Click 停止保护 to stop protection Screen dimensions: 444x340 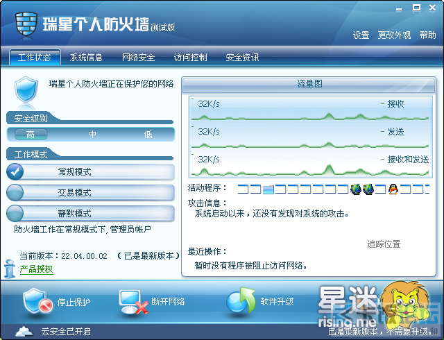[x=57, y=303]
